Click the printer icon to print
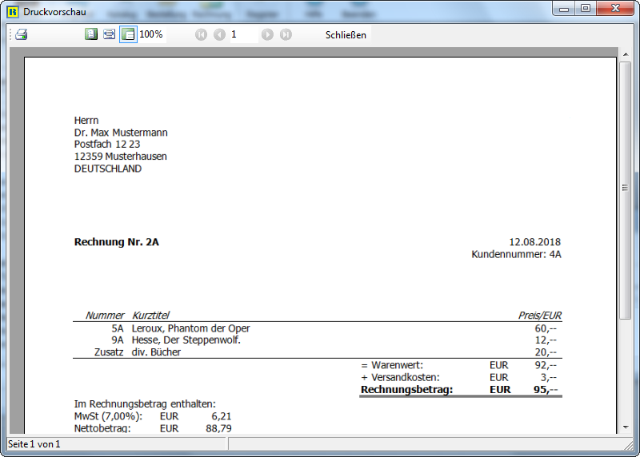 (22, 34)
